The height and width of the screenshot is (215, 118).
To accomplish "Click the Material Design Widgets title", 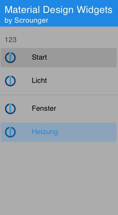I will click(x=58, y=10).
